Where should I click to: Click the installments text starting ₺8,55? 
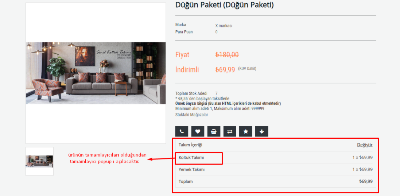pos(202,99)
